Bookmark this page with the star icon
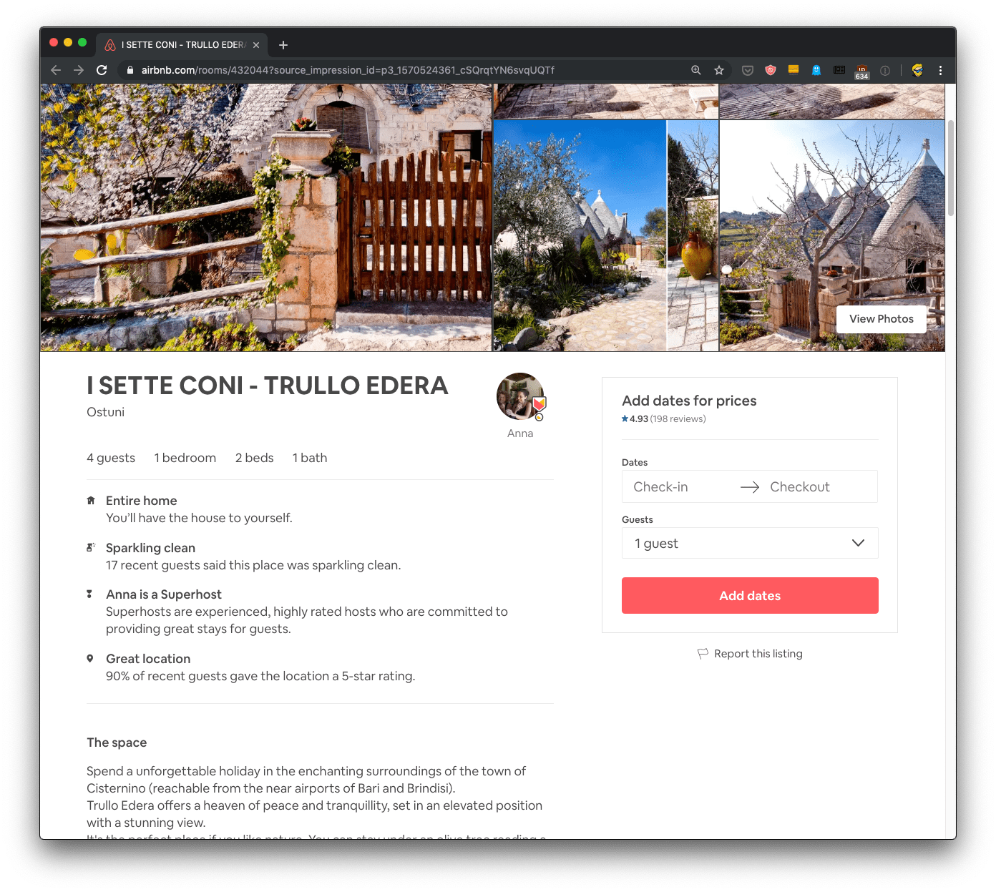 719,70
